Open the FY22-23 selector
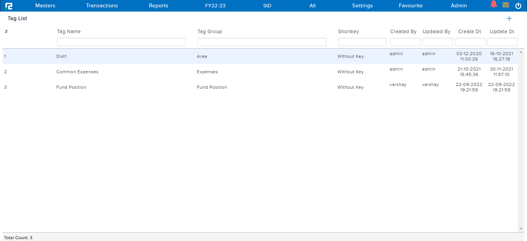The image size is (527, 241). pyautogui.click(x=215, y=5)
